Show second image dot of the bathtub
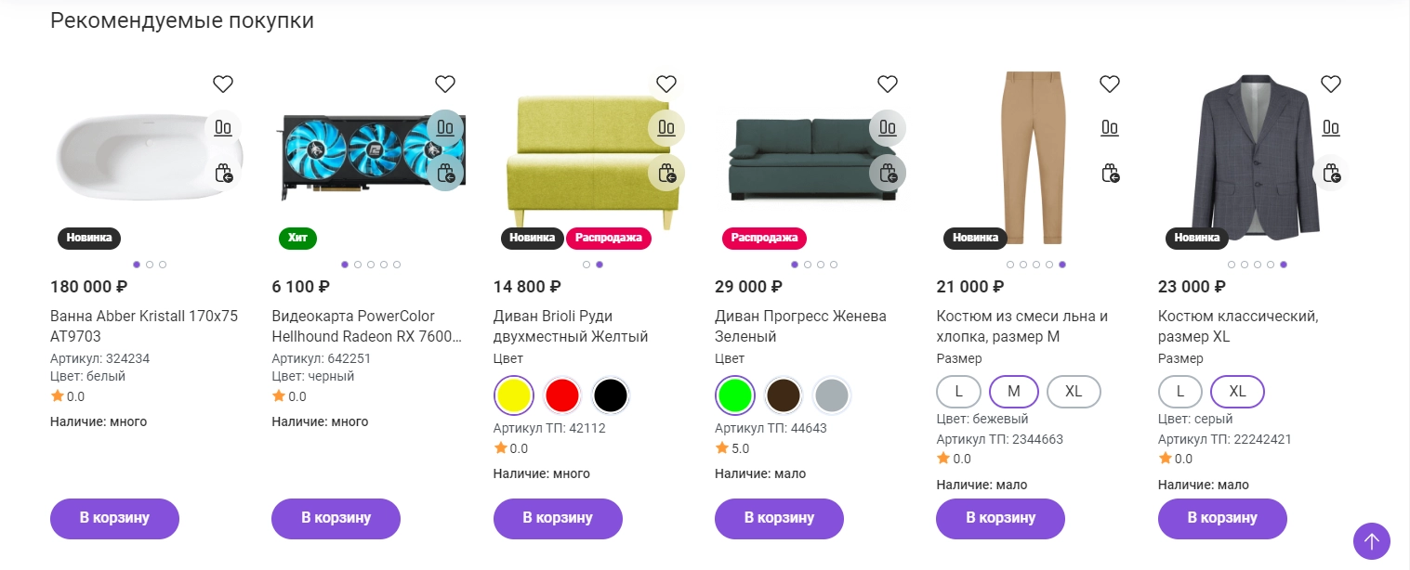 [x=150, y=265]
